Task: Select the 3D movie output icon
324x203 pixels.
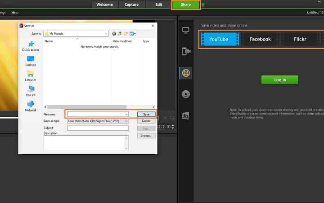Action: 185,116
